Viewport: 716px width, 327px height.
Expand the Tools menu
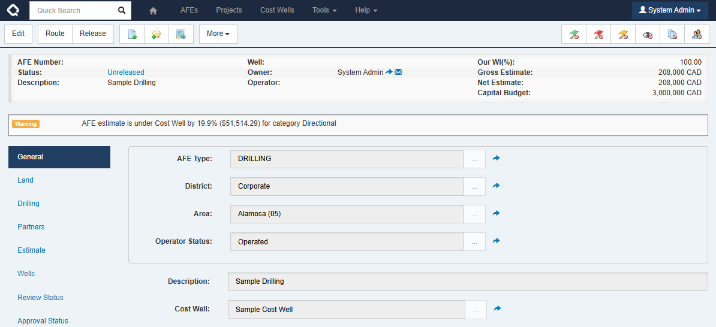tap(324, 10)
